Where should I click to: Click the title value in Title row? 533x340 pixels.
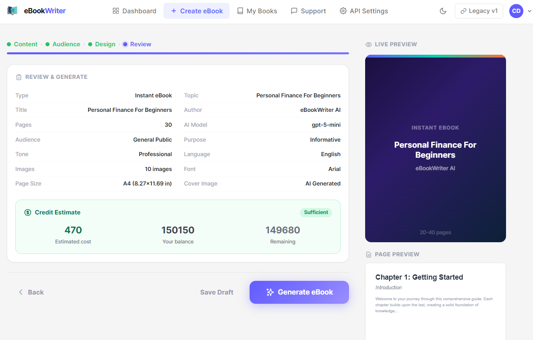(x=130, y=110)
